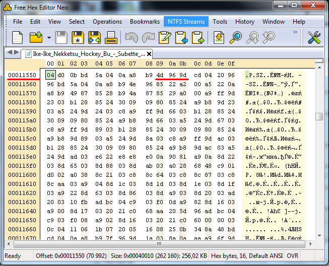Open the File menu
329x266 pixels.
pyautogui.click(x=18, y=22)
